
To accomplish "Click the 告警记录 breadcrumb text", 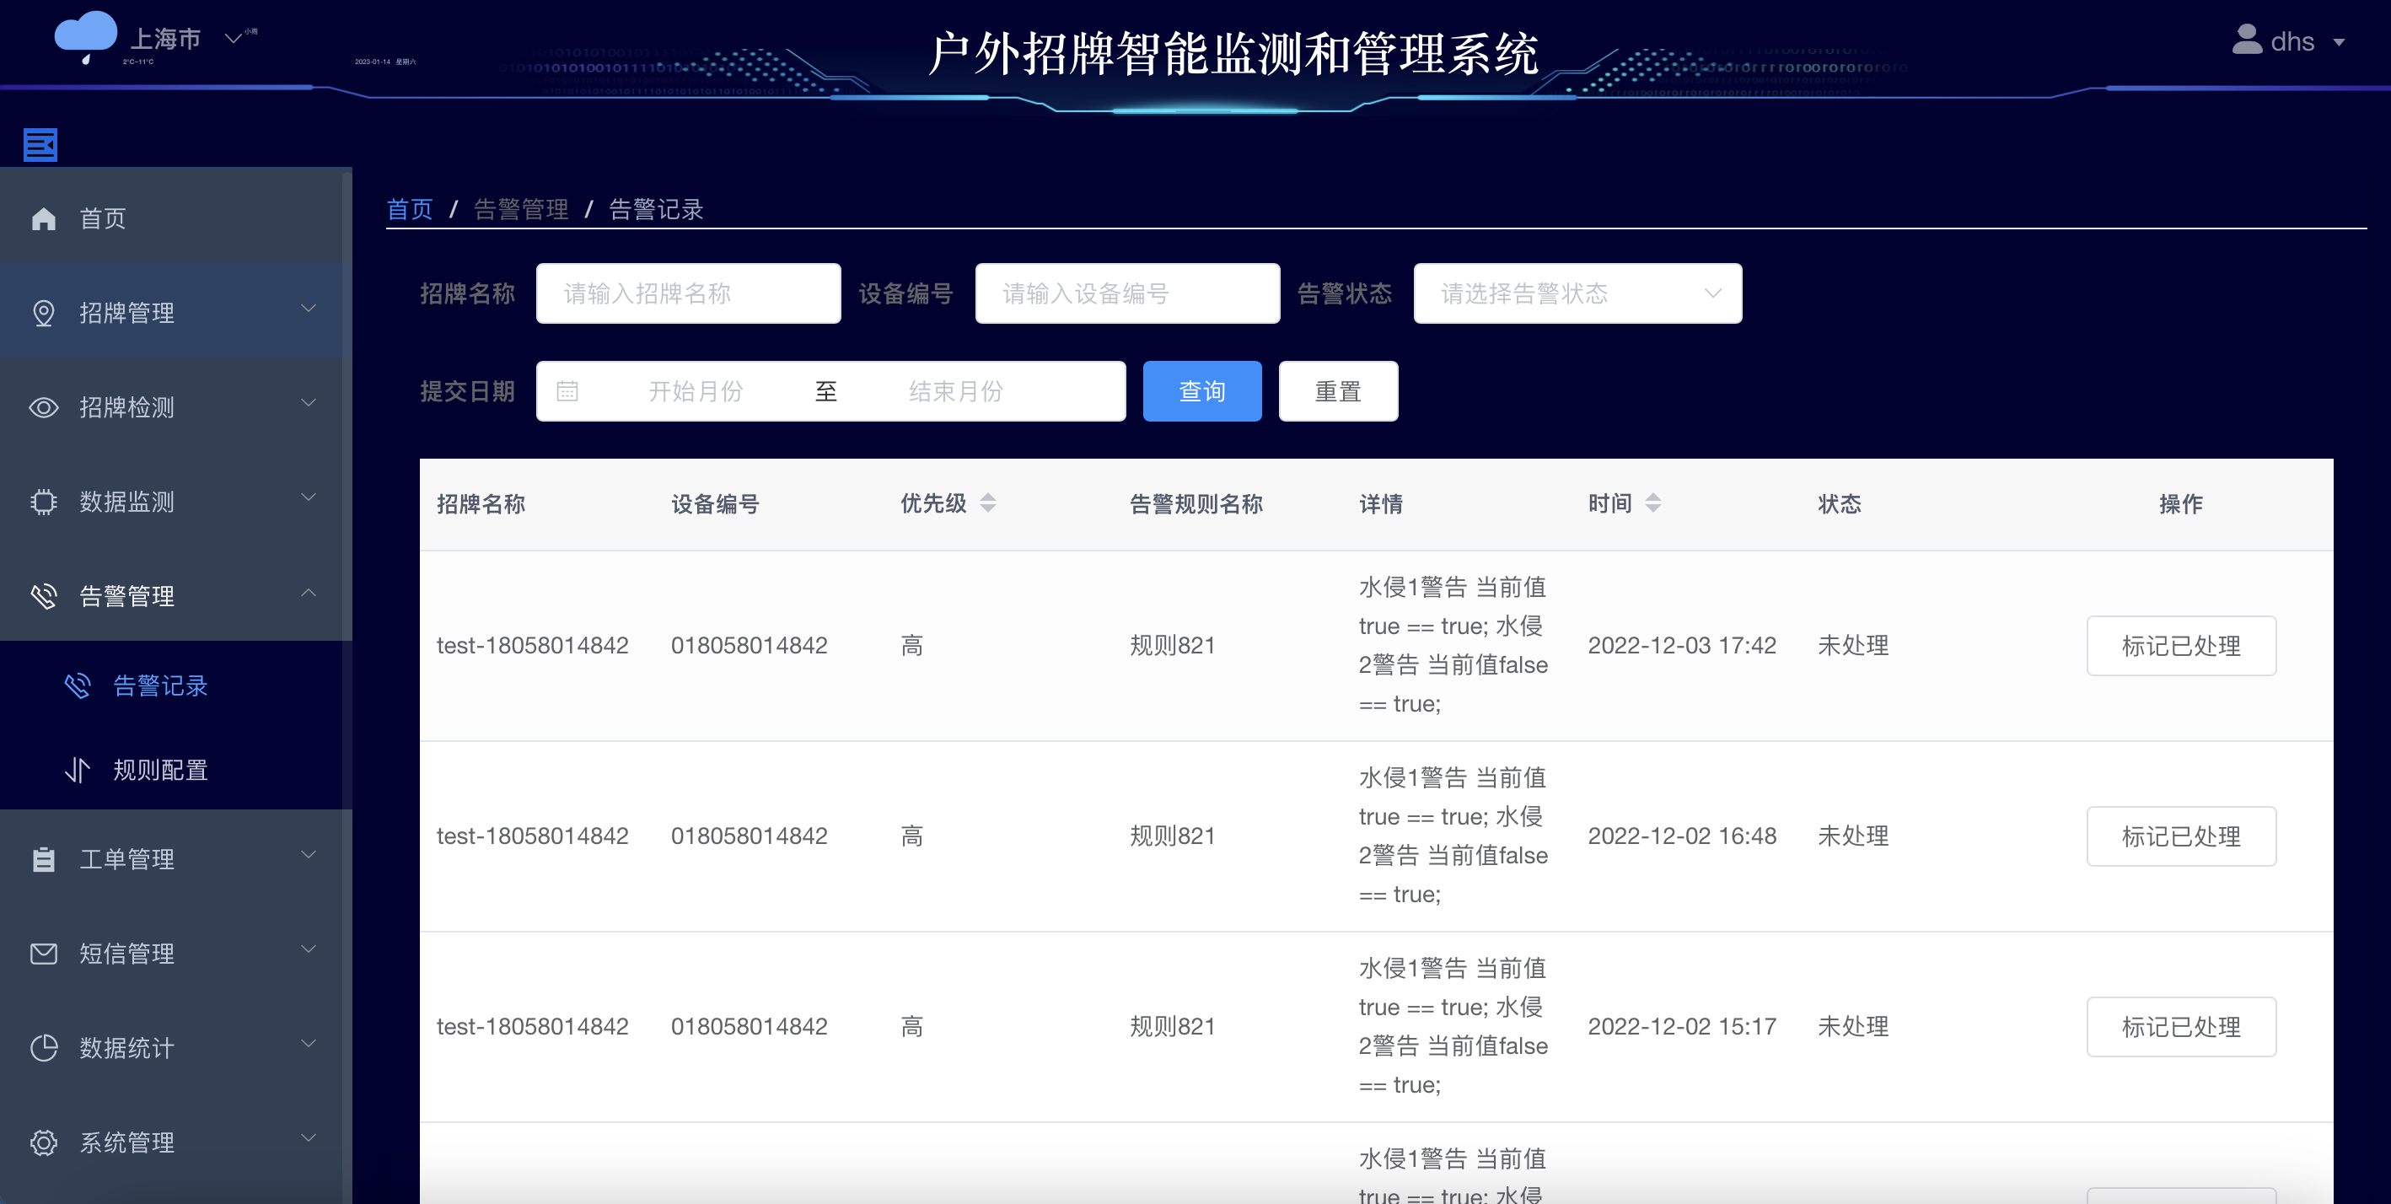I will [655, 210].
